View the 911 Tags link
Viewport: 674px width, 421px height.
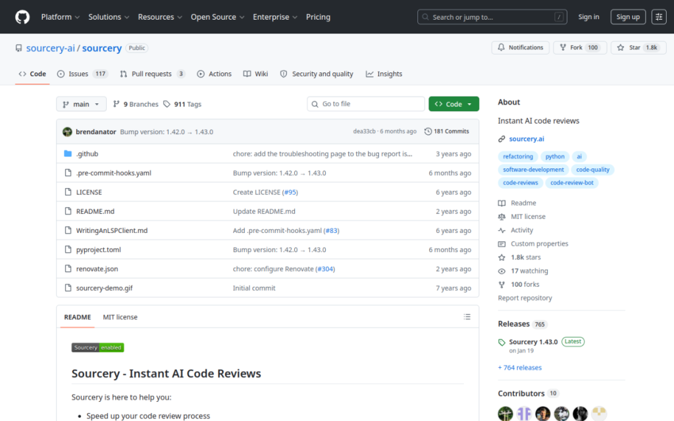(182, 104)
